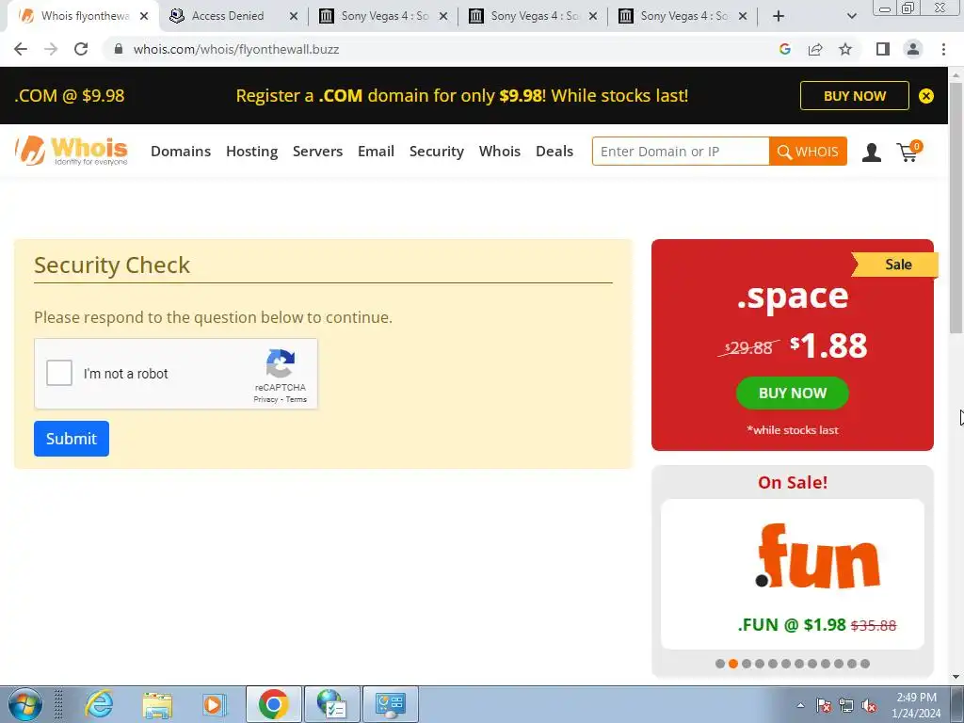Click the taskbar clock and date
Image resolution: width=964 pixels, height=723 pixels.
(x=916, y=705)
